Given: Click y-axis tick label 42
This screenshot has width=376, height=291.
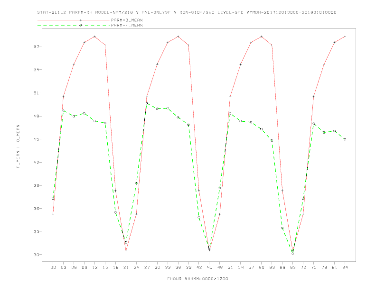Looking at the screenshot, I should click(37, 162).
